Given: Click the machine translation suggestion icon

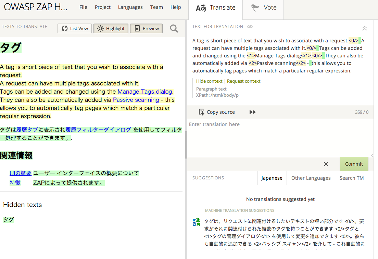Looking at the screenshot, I should pos(197,222).
